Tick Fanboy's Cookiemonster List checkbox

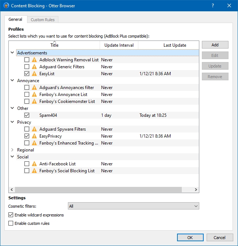pyautogui.click(x=27, y=101)
